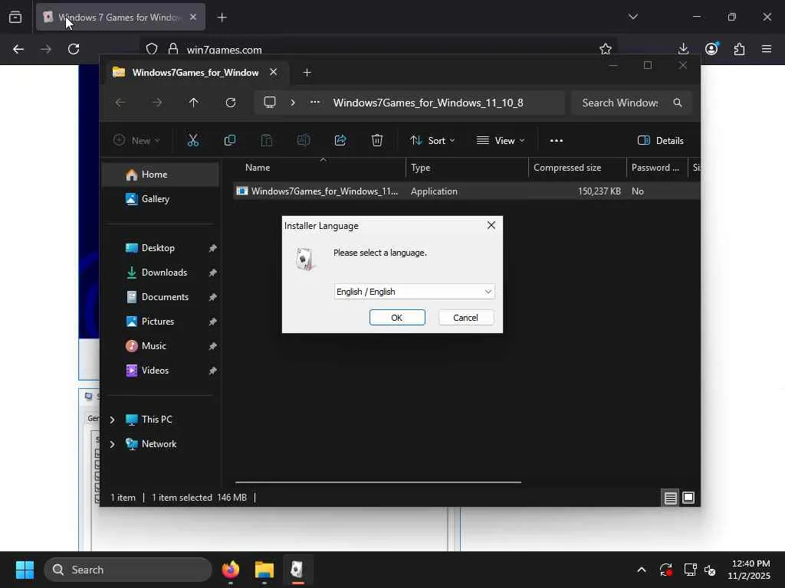Open the View dropdown menu

(500, 141)
